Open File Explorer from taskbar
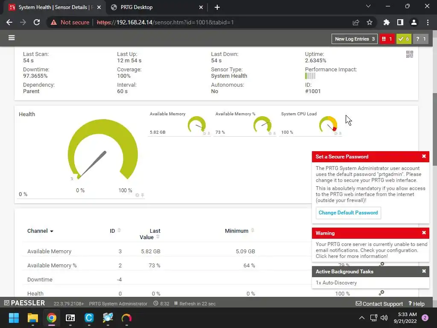Image resolution: width=437 pixels, height=328 pixels. tap(32, 318)
